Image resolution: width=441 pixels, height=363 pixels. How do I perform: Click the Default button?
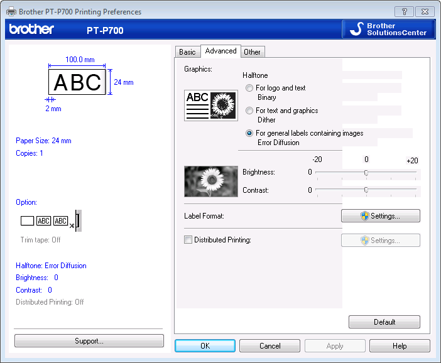[x=384, y=322]
